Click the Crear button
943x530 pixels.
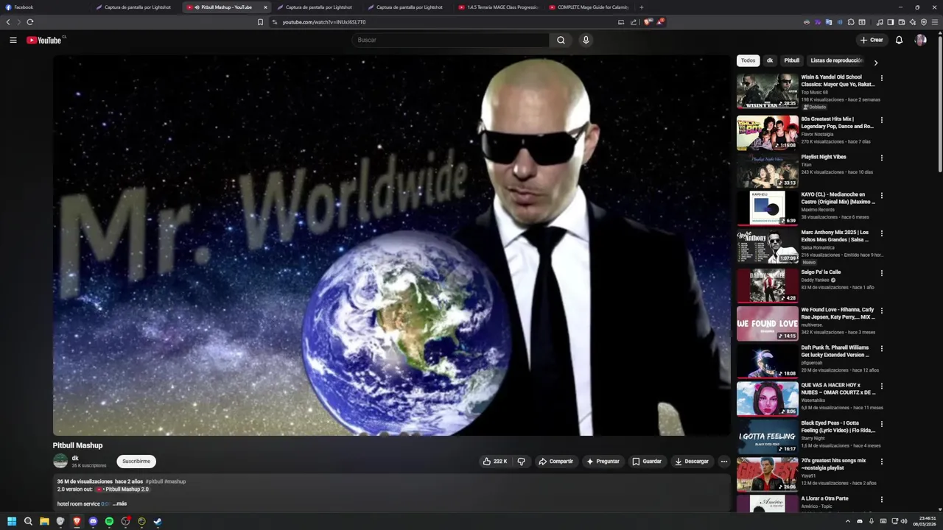[x=872, y=40]
